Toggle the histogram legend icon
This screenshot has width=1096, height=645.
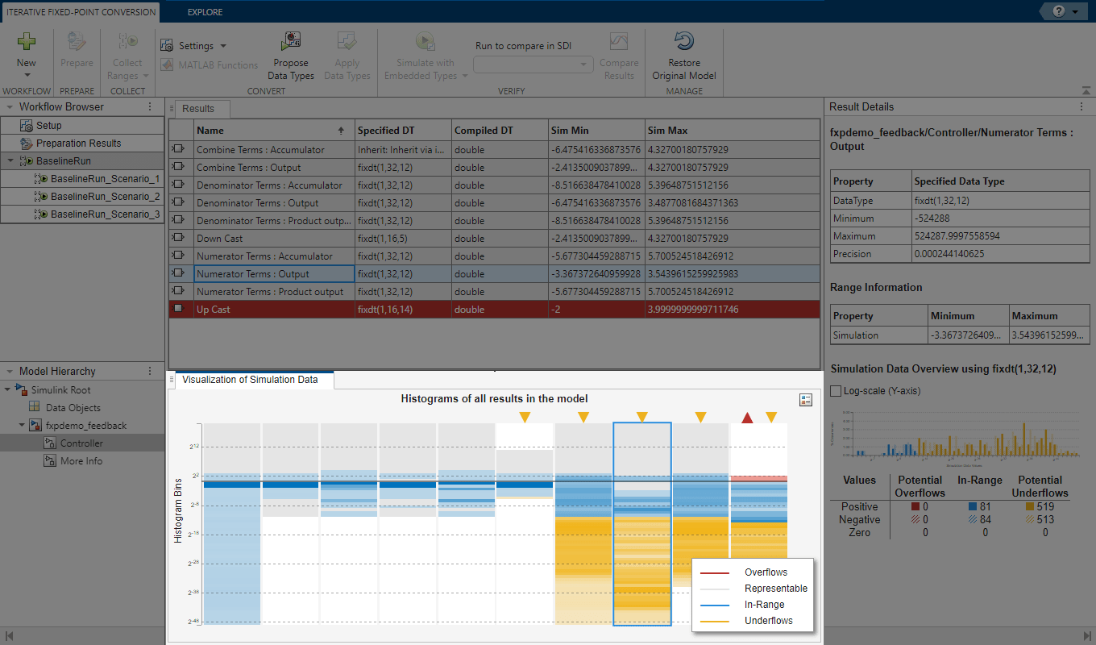pos(806,400)
